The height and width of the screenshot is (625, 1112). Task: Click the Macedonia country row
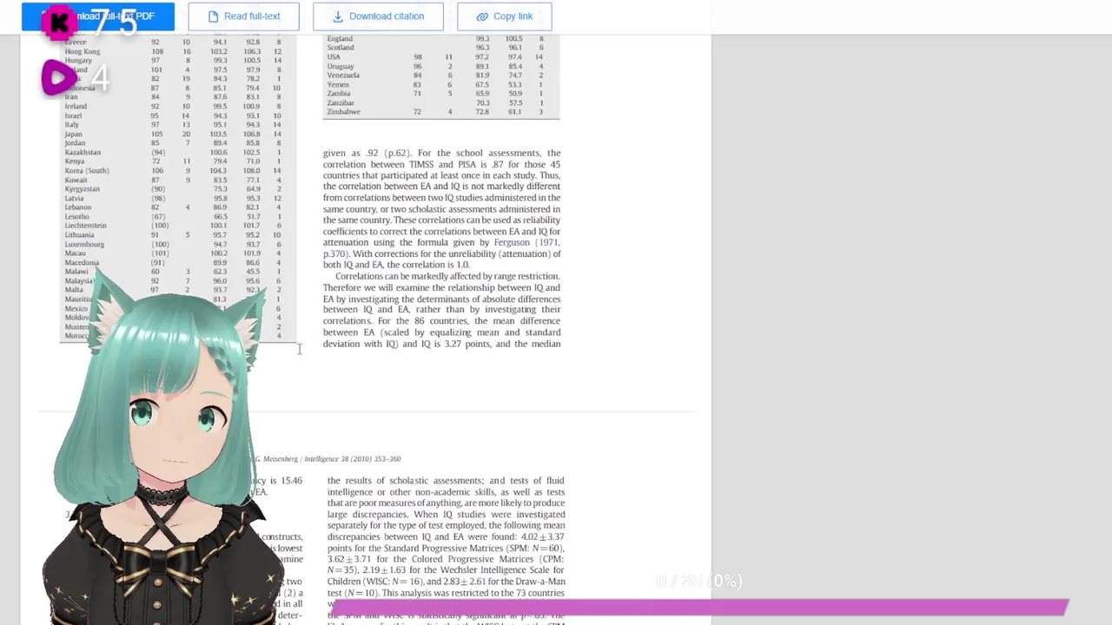[173, 262]
